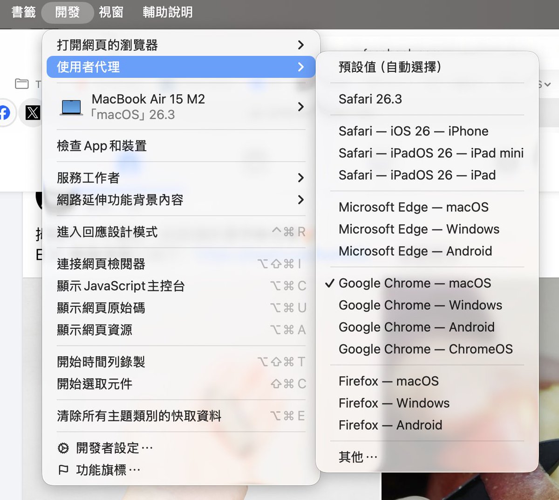The width and height of the screenshot is (559, 500).
Task: Choose 開始時間列錄製
Action: coord(181,362)
